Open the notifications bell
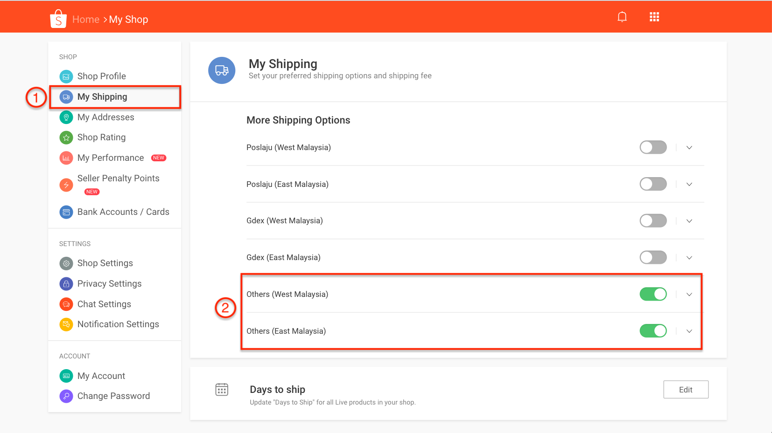Image resolution: width=772 pixels, height=433 pixels. [622, 17]
